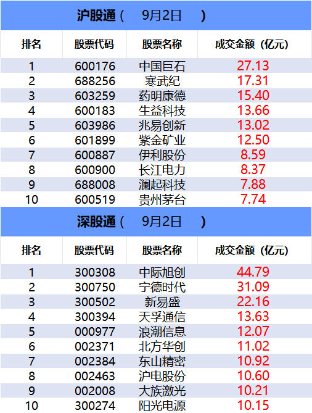Select stock code 000977 for 浪潮信息
Viewport: 312px width, 413px height.
pos(95,332)
